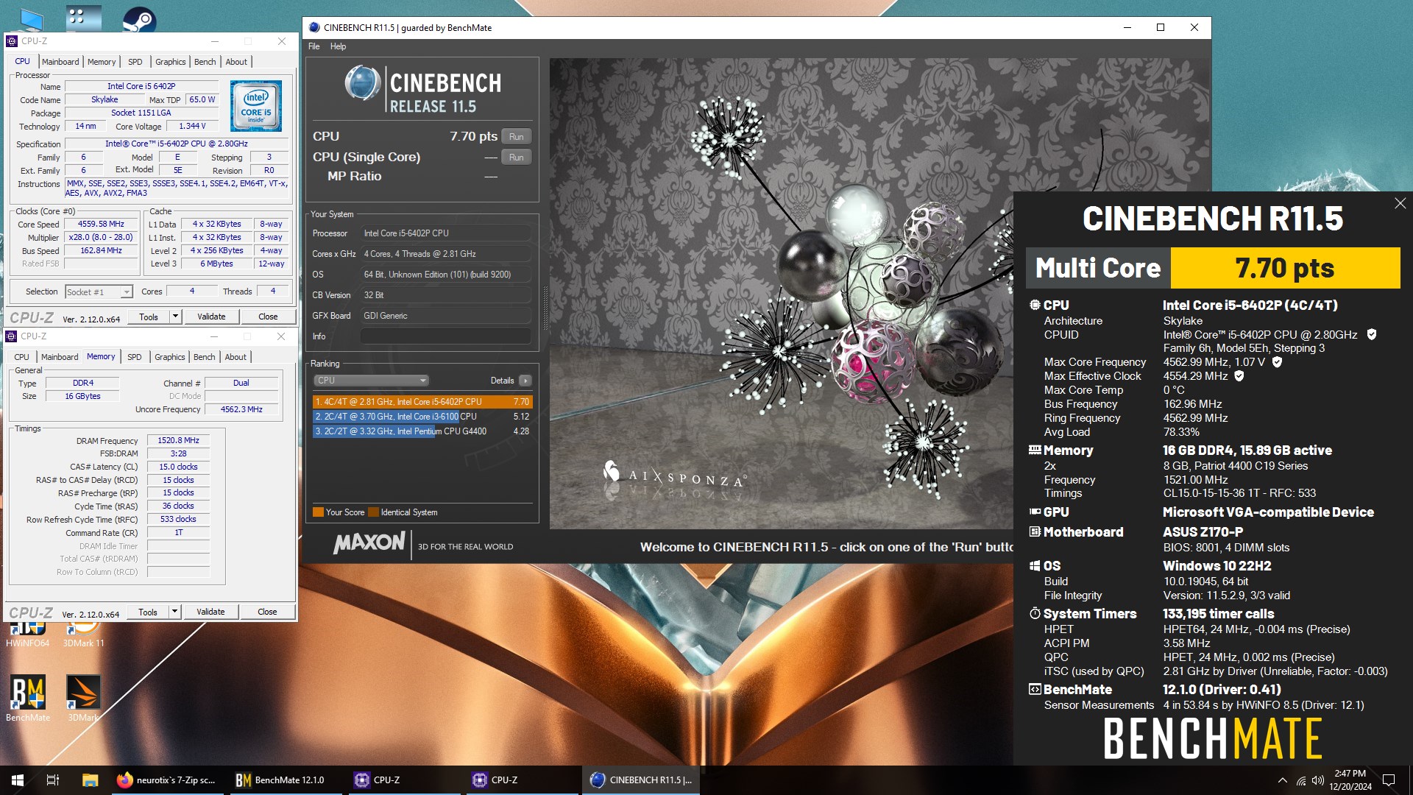Viewport: 1413px width, 795px height.
Task: Run the CPU multi-core benchmark
Action: pyautogui.click(x=517, y=136)
